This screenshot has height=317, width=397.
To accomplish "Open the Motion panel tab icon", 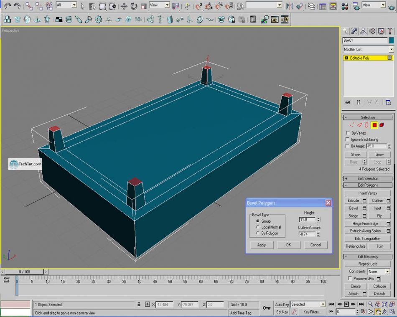I will (372, 31).
